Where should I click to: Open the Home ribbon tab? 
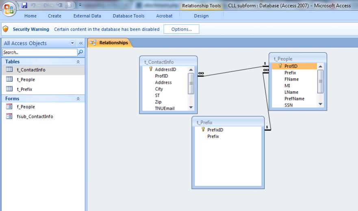(x=30, y=16)
